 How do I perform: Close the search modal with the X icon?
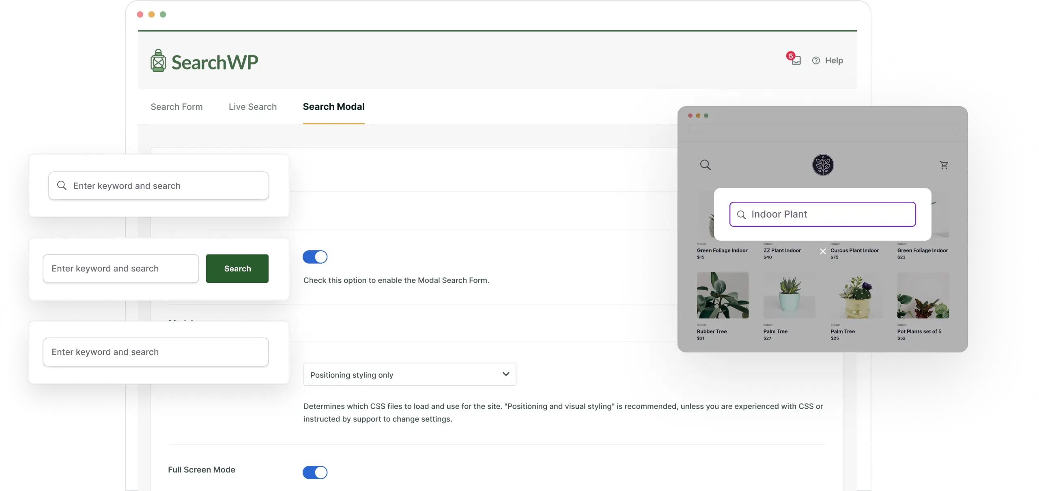click(823, 251)
